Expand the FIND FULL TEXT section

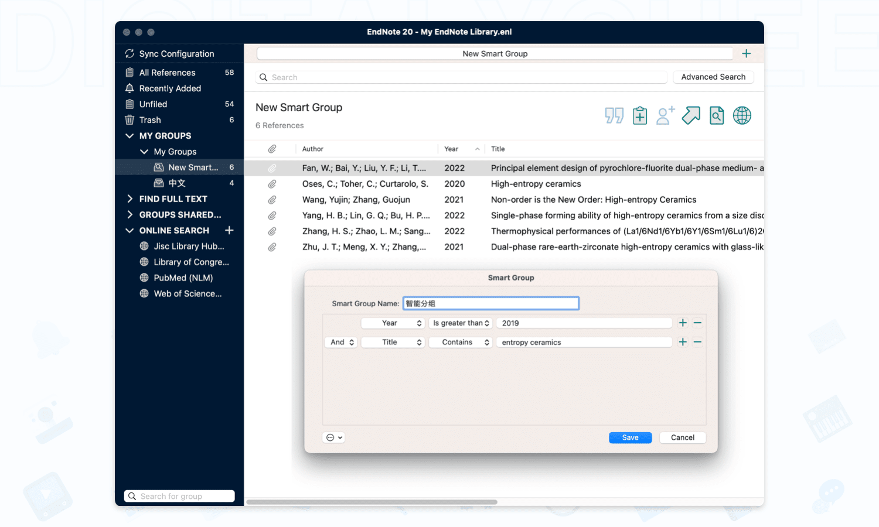coord(130,199)
